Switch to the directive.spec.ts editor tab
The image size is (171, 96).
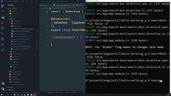[44, 5]
